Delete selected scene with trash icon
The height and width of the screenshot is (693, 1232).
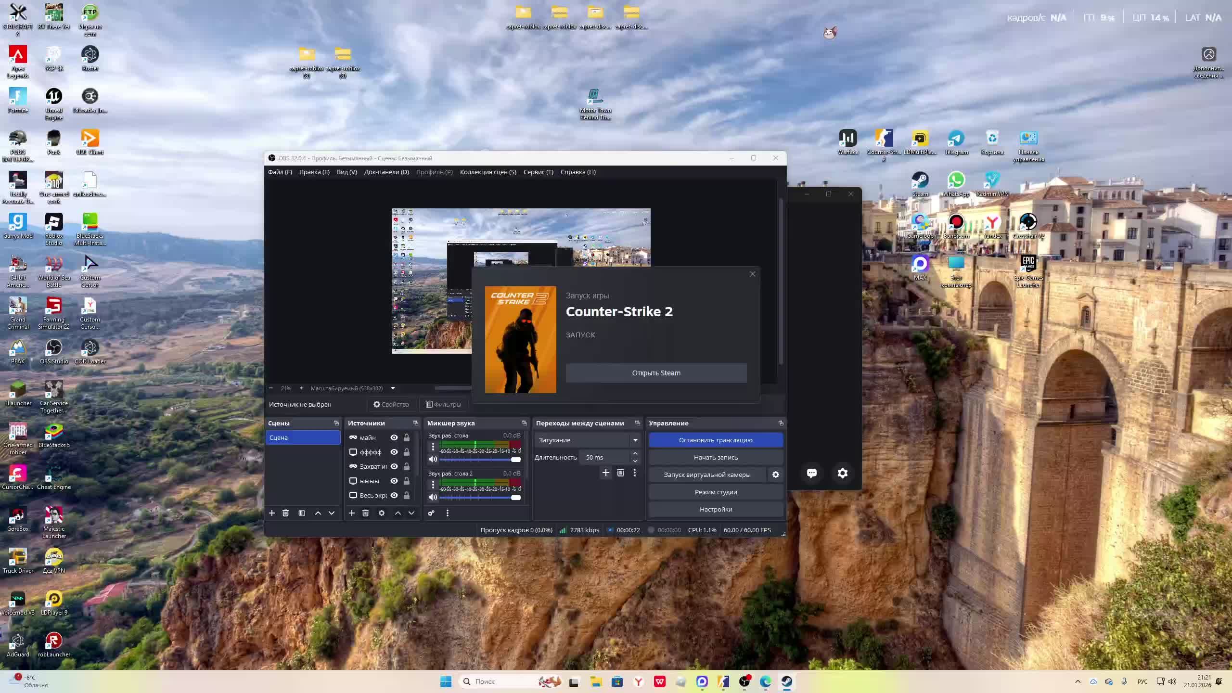(x=285, y=513)
